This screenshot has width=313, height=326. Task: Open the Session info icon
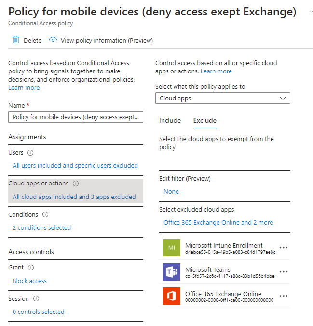coord(36,298)
